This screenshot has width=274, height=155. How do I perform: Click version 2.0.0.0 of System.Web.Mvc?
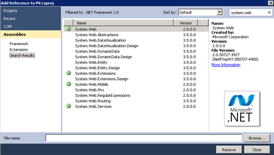(x=189, y=90)
